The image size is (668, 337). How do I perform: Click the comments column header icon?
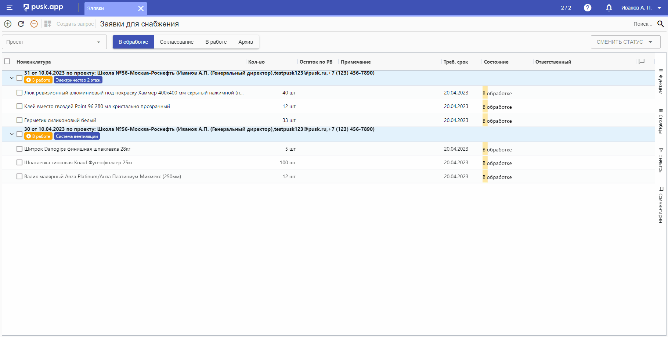click(x=642, y=61)
